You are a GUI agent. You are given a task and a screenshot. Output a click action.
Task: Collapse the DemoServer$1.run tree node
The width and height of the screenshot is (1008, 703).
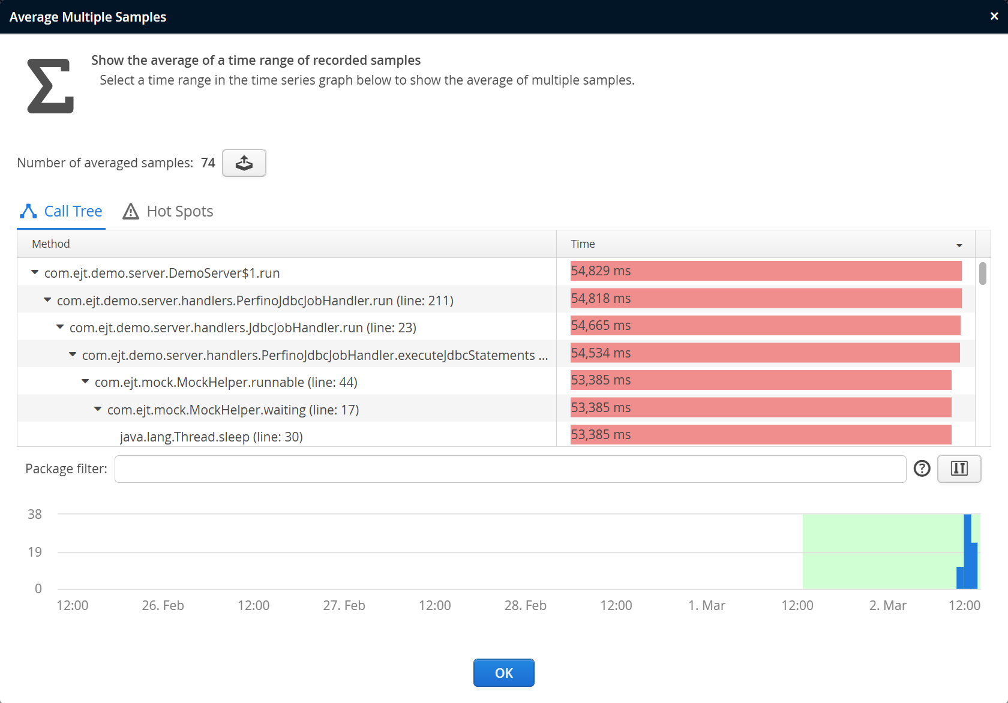(35, 273)
